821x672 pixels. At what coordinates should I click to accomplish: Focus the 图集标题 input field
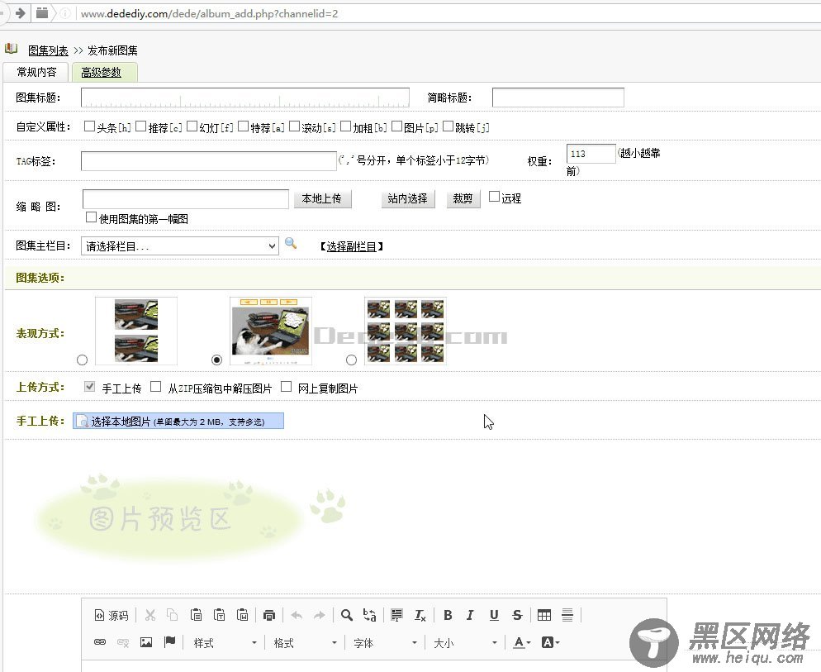point(245,98)
